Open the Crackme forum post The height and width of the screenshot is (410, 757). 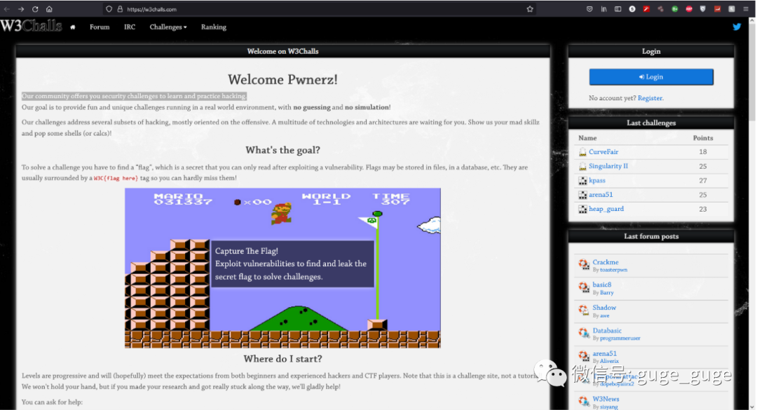click(606, 261)
